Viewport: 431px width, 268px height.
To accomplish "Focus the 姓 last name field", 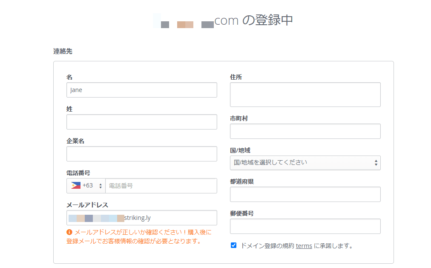I will [x=141, y=122].
